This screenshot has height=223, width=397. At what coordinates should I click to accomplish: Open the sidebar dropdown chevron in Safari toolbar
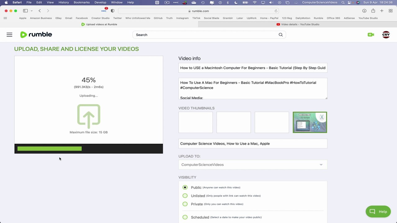point(32,11)
